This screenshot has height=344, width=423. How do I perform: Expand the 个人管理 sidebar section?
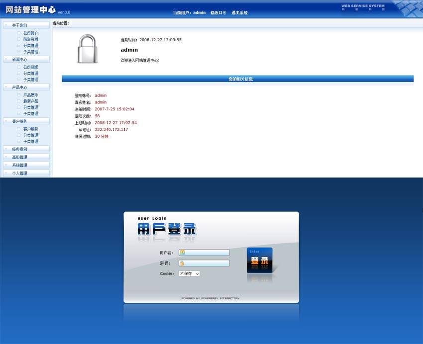[26, 173]
